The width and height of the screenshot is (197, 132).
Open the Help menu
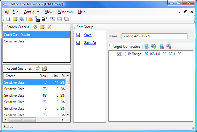[82, 12]
